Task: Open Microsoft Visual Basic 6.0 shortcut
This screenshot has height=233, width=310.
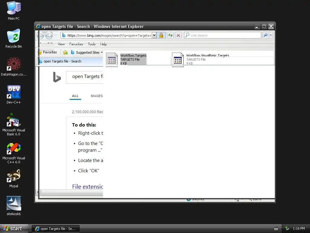Action: point(14,124)
